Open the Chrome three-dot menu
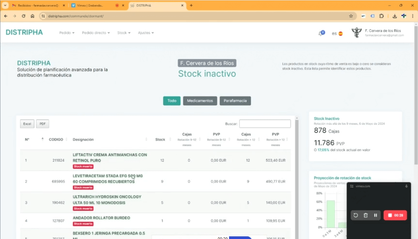 pyautogui.click(x=413, y=16)
